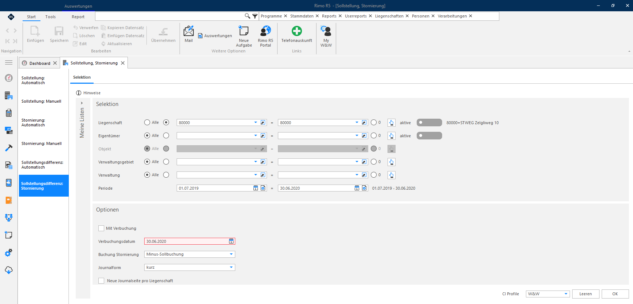Expand Liegenschaft from-value dropdown
The width and height of the screenshot is (633, 304).
(x=255, y=123)
